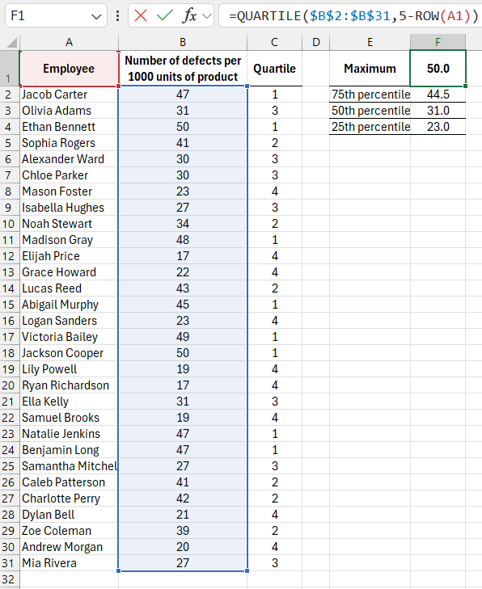Screen dimensions: 482x589
Task: Select column F header
Action: click(438, 42)
